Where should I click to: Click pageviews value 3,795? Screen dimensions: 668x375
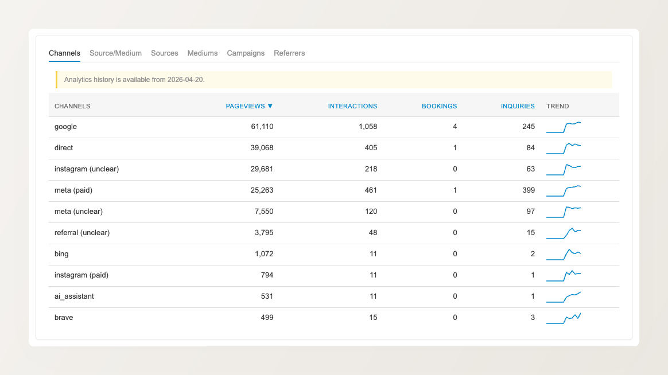click(264, 233)
